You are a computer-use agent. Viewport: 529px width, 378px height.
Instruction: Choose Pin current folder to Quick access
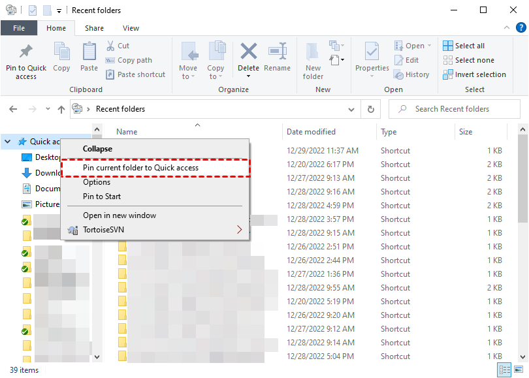[140, 168]
